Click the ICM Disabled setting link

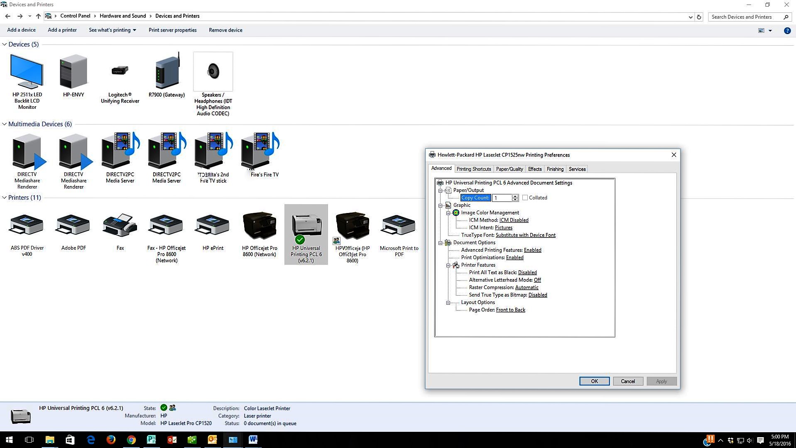pyautogui.click(x=514, y=220)
